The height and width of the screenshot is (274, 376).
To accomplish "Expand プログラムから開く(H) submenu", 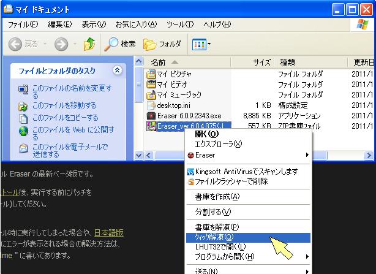I will click(x=249, y=256).
